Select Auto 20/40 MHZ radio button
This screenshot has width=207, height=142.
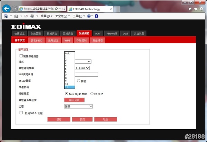[x=66, y=94]
